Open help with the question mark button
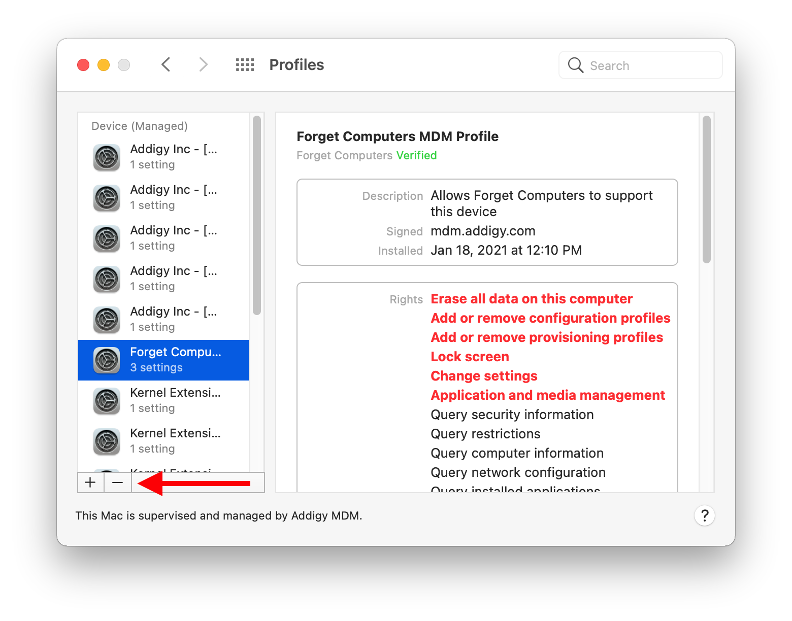This screenshot has width=792, height=621. point(705,515)
